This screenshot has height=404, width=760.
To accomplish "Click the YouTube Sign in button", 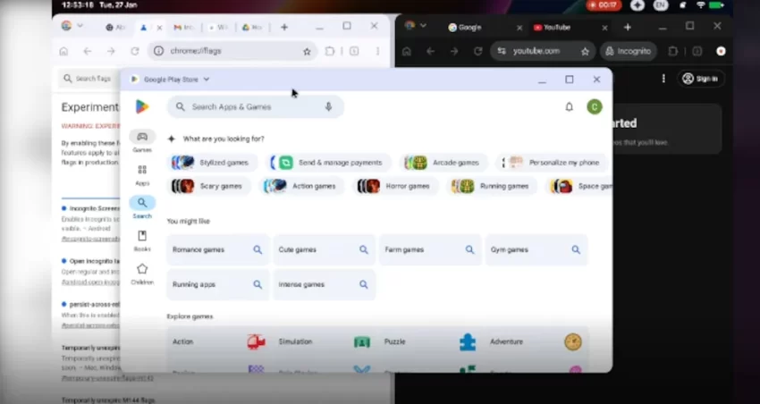I will click(x=700, y=79).
